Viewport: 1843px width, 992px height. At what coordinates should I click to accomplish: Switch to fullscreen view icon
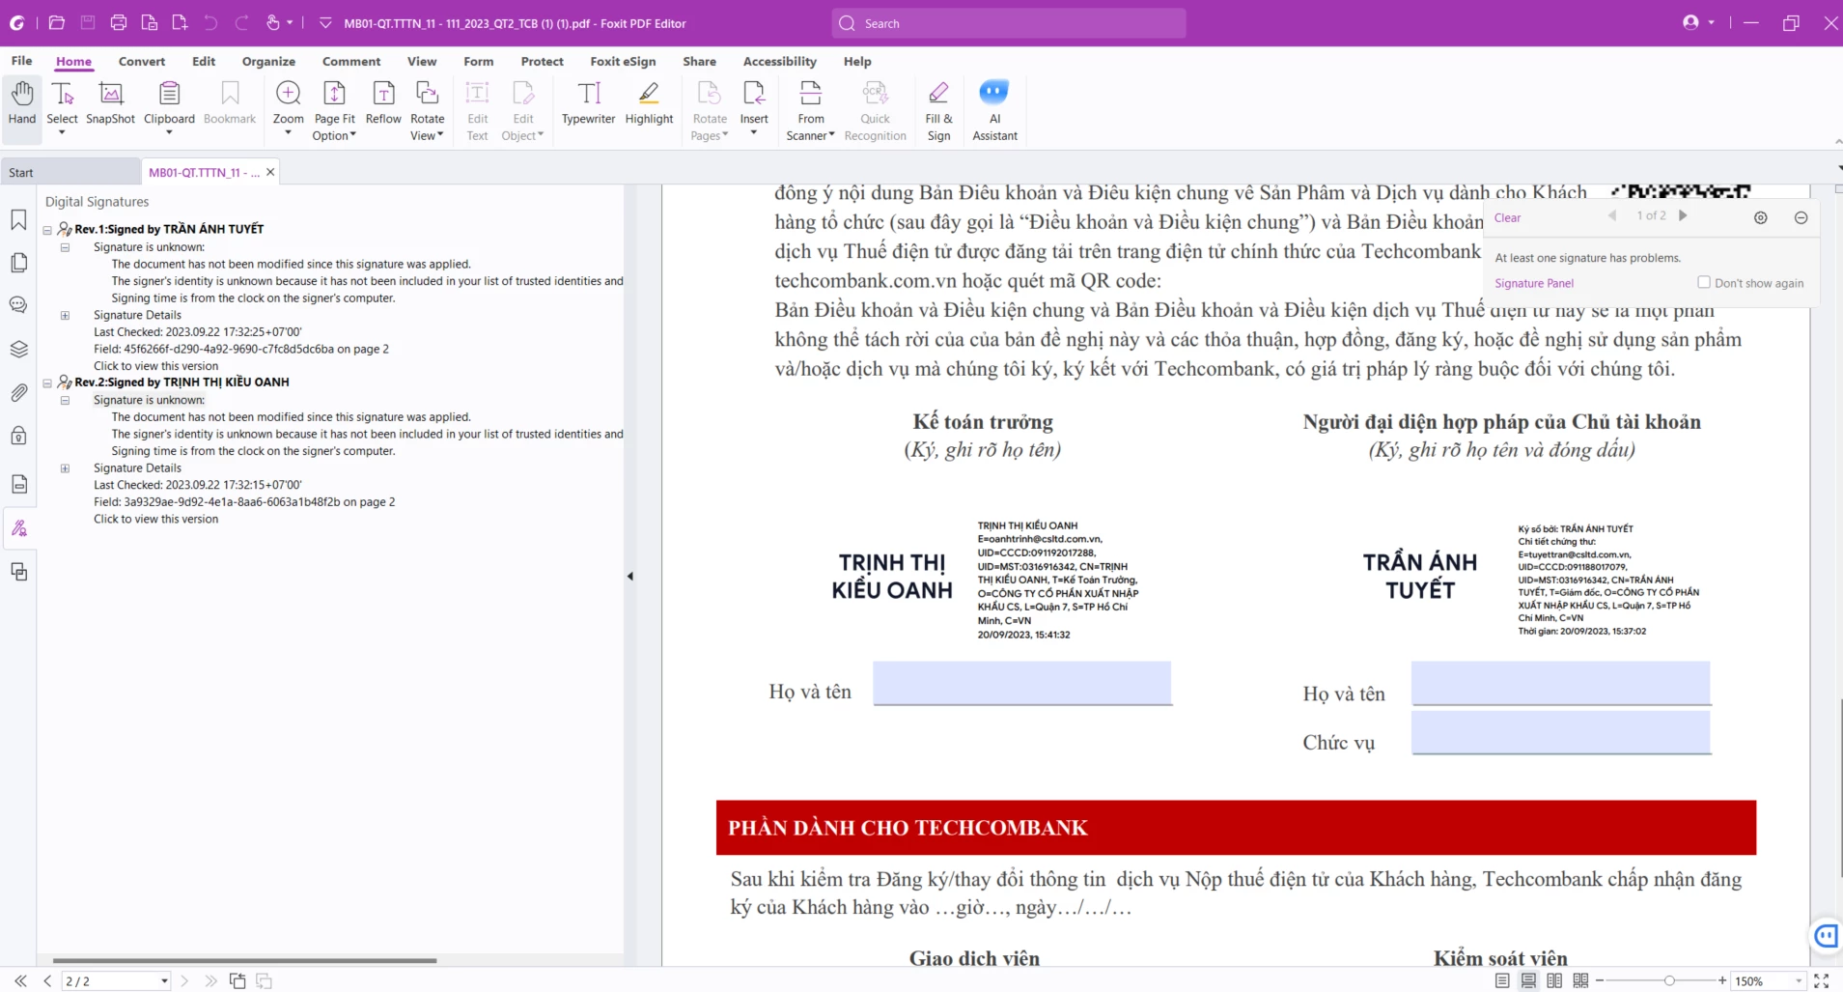[1821, 980]
